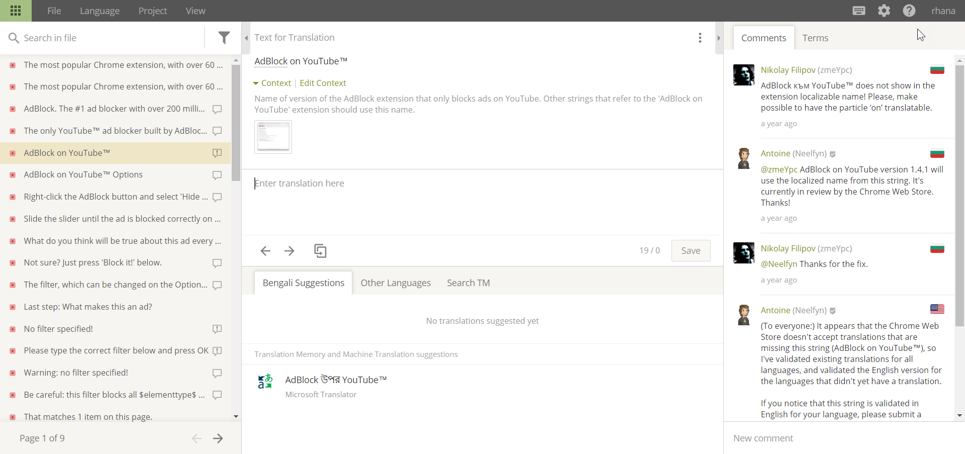Image resolution: width=965 pixels, height=454 pixels.
Task: Go to previous page of strings
Action: pyautogui.click(x=197, y=438)
